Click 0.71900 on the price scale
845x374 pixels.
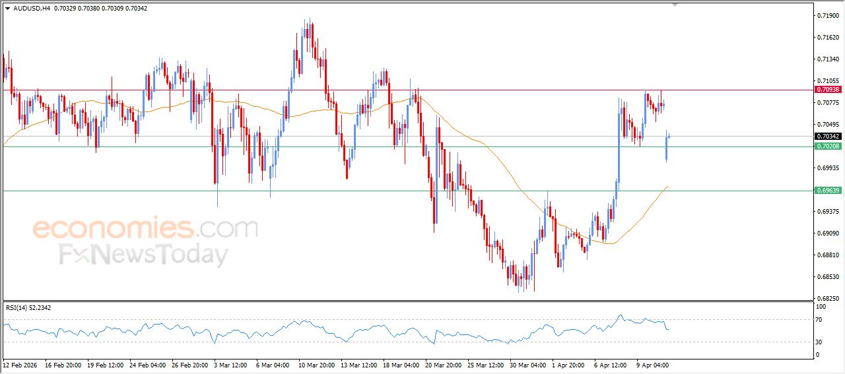827,15
